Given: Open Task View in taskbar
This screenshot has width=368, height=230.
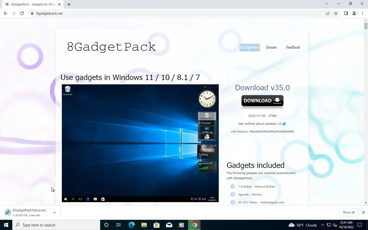Looking at the screenshot, I should pos(119,225).
